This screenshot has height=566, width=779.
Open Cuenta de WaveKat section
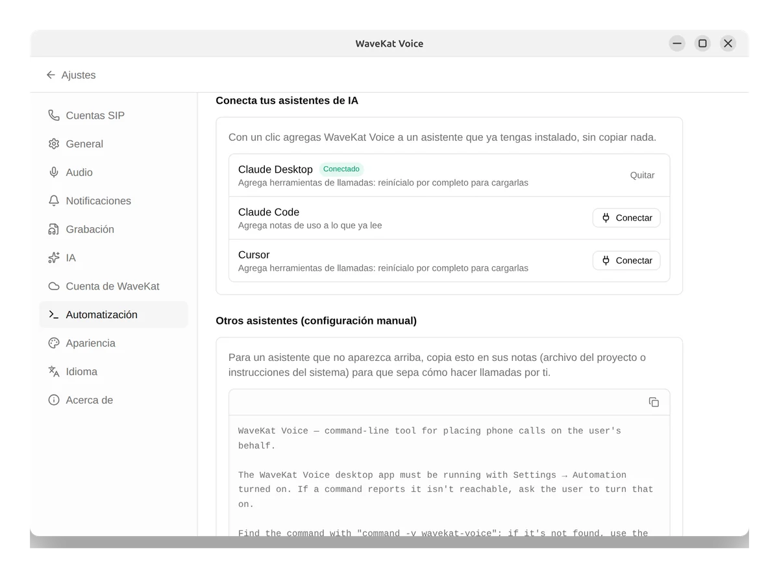click(114, 286)
